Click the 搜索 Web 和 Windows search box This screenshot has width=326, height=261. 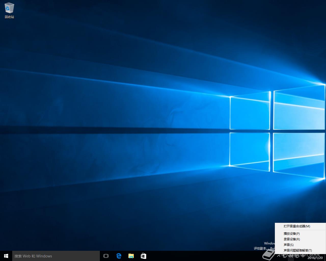pyautogui.click(x=56, y=256)
